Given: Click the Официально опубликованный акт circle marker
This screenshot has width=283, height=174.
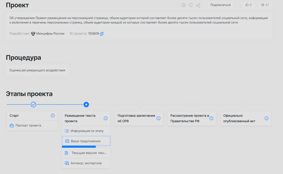Looking at the screenshot, I should point(245,105).
